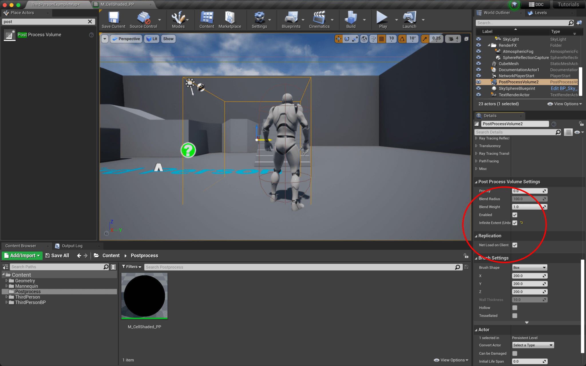Click the Save Current toolbar icon
This screenshot has height=366, width=586.
click(x=113, y=18)
